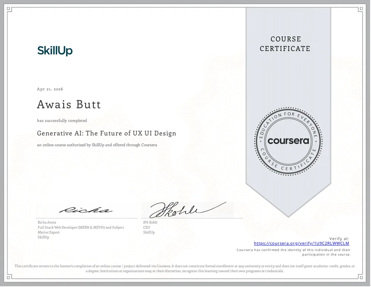Screen dimensions: 371x287
Task: Click 'SkillUp' under the CEO title
Action: 149,232
